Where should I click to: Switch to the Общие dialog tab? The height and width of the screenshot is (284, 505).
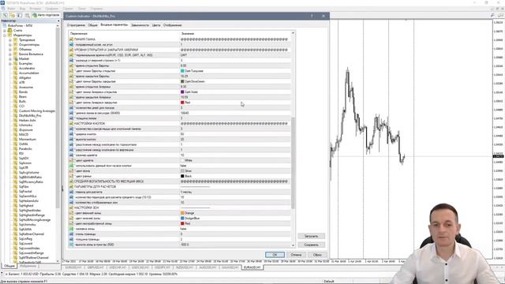tap(93, 25)
